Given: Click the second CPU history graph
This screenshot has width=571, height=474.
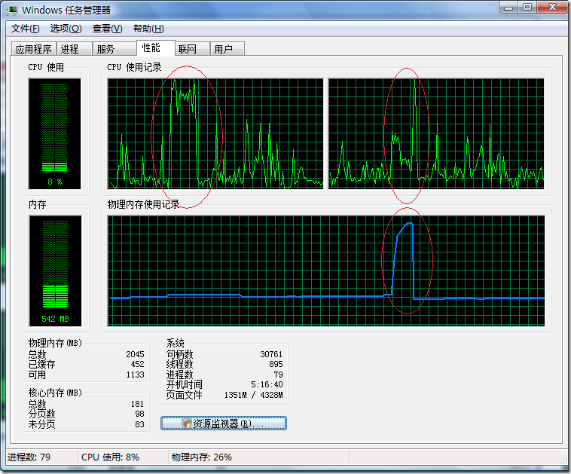Looking at the screenshot, I should (436, 133).
